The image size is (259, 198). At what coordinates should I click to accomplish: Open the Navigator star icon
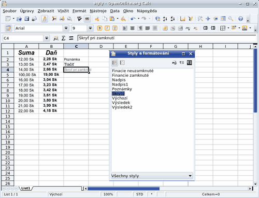[208, 19]
